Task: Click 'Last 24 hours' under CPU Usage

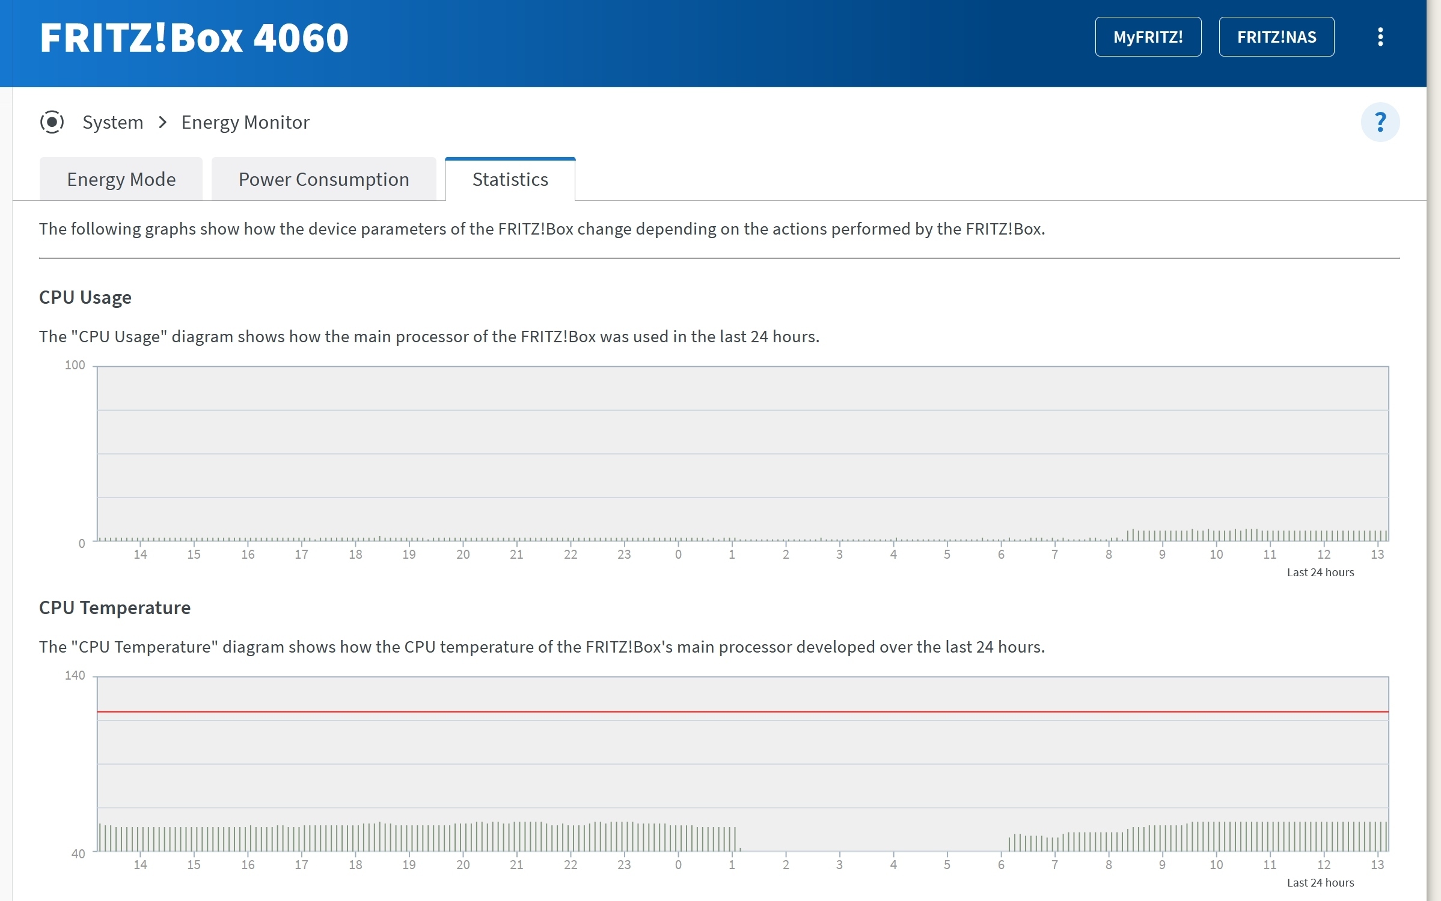Action: 1320,573
